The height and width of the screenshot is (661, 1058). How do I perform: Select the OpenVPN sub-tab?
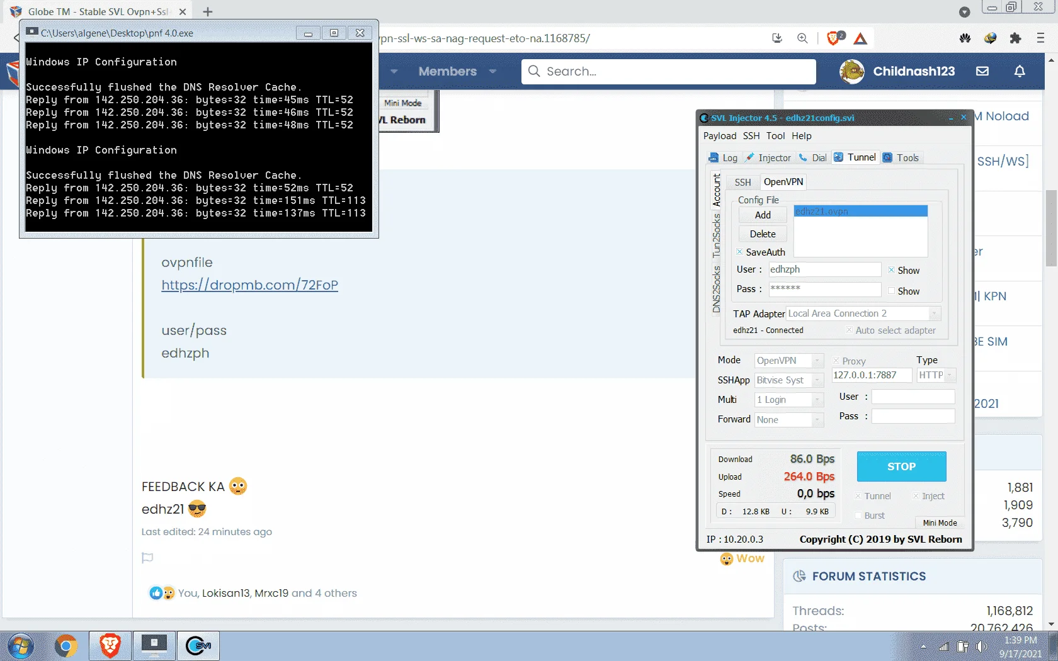tap(783, 182)
